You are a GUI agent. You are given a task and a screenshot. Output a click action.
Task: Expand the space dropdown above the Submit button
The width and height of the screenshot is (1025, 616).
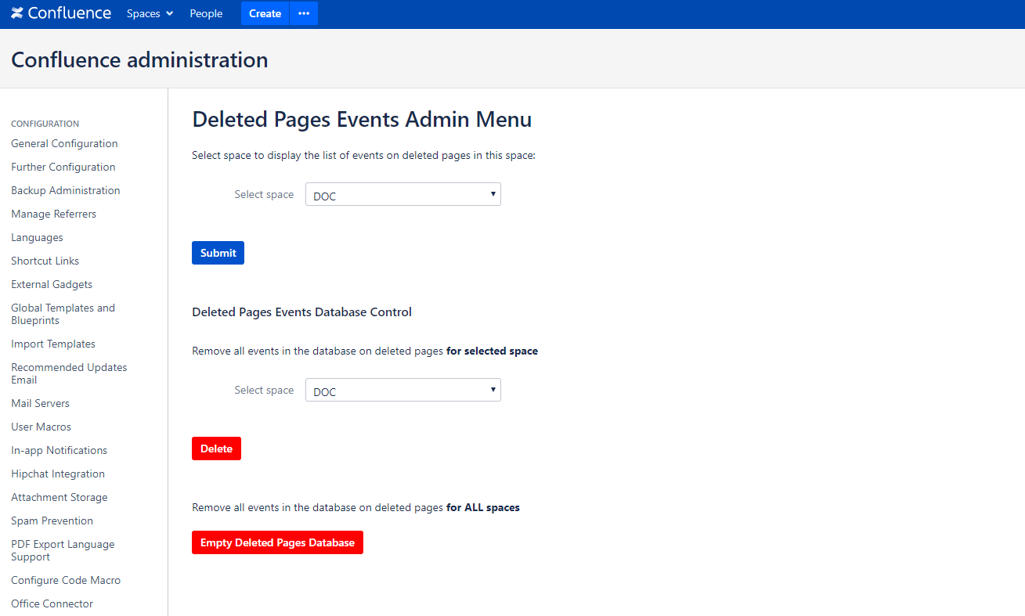pyautogui.click(x=402, y=194)
